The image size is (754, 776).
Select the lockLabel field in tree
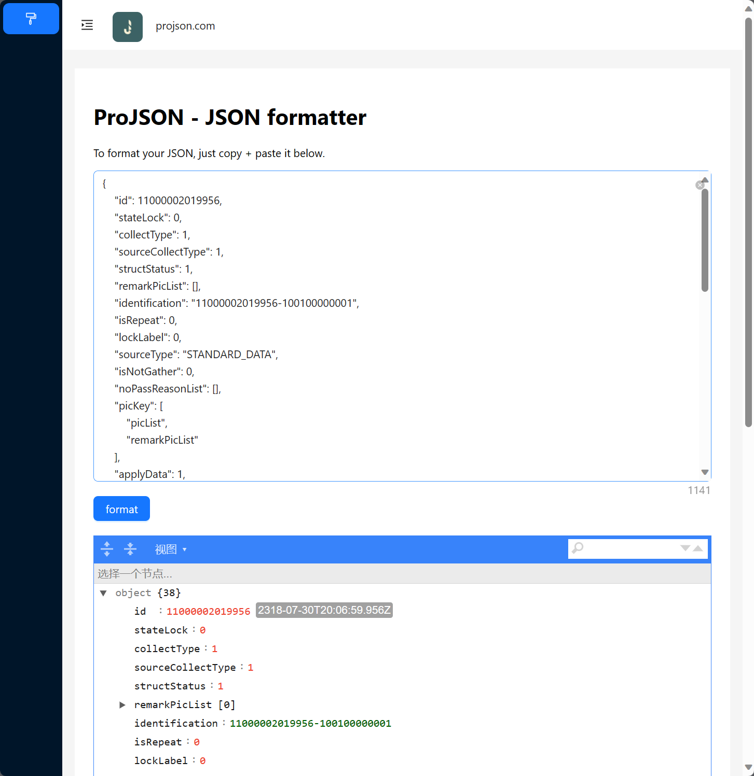[x=161, y=761]
